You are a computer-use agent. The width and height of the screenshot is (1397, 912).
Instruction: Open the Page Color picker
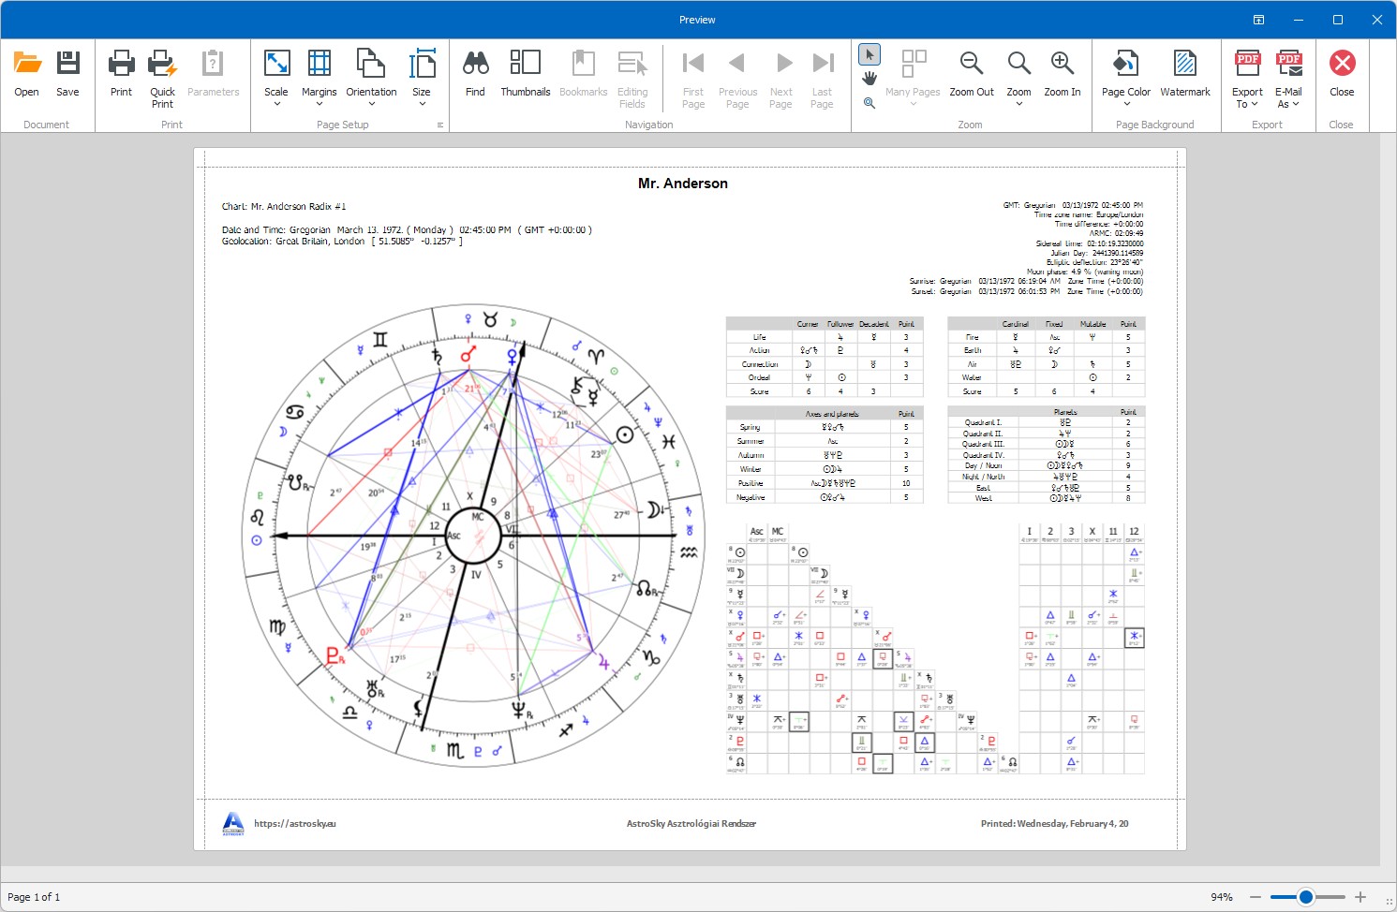[1126, 79]
